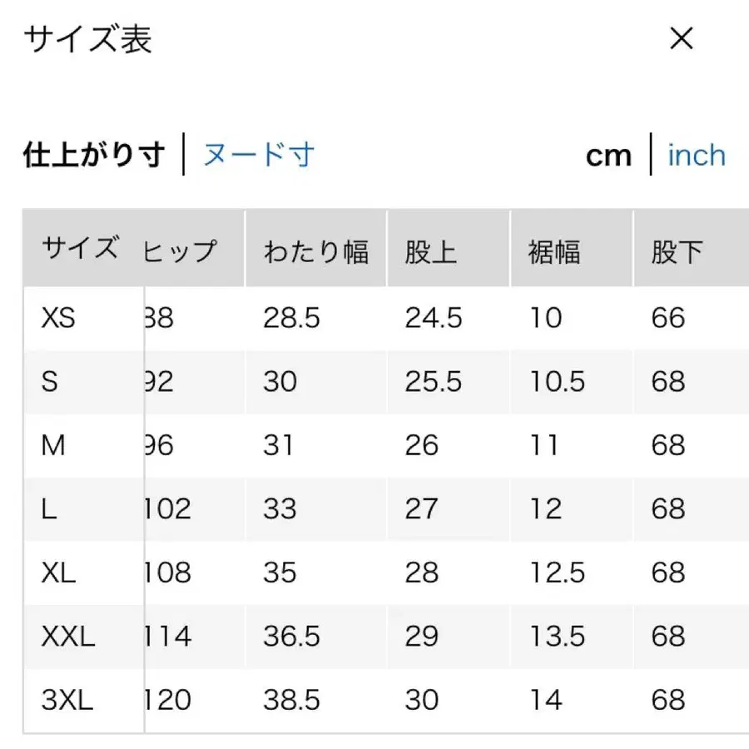Close the サイズ表 size chart dialog
Image resolution: width=749 pixels, height=749 pixels.
pyautogui.click(x=682, y=38)
